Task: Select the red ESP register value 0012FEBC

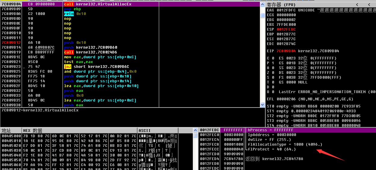Action: click(x=286, y=29)
